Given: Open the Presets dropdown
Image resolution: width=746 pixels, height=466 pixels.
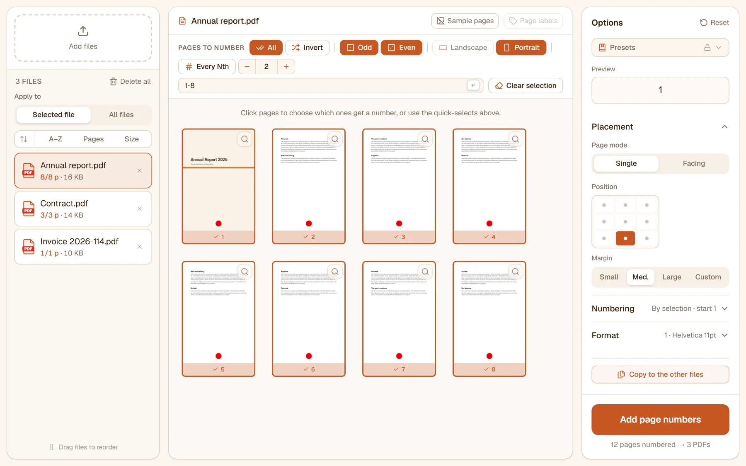Looking at the screenshot, I should tap(660, 48).
